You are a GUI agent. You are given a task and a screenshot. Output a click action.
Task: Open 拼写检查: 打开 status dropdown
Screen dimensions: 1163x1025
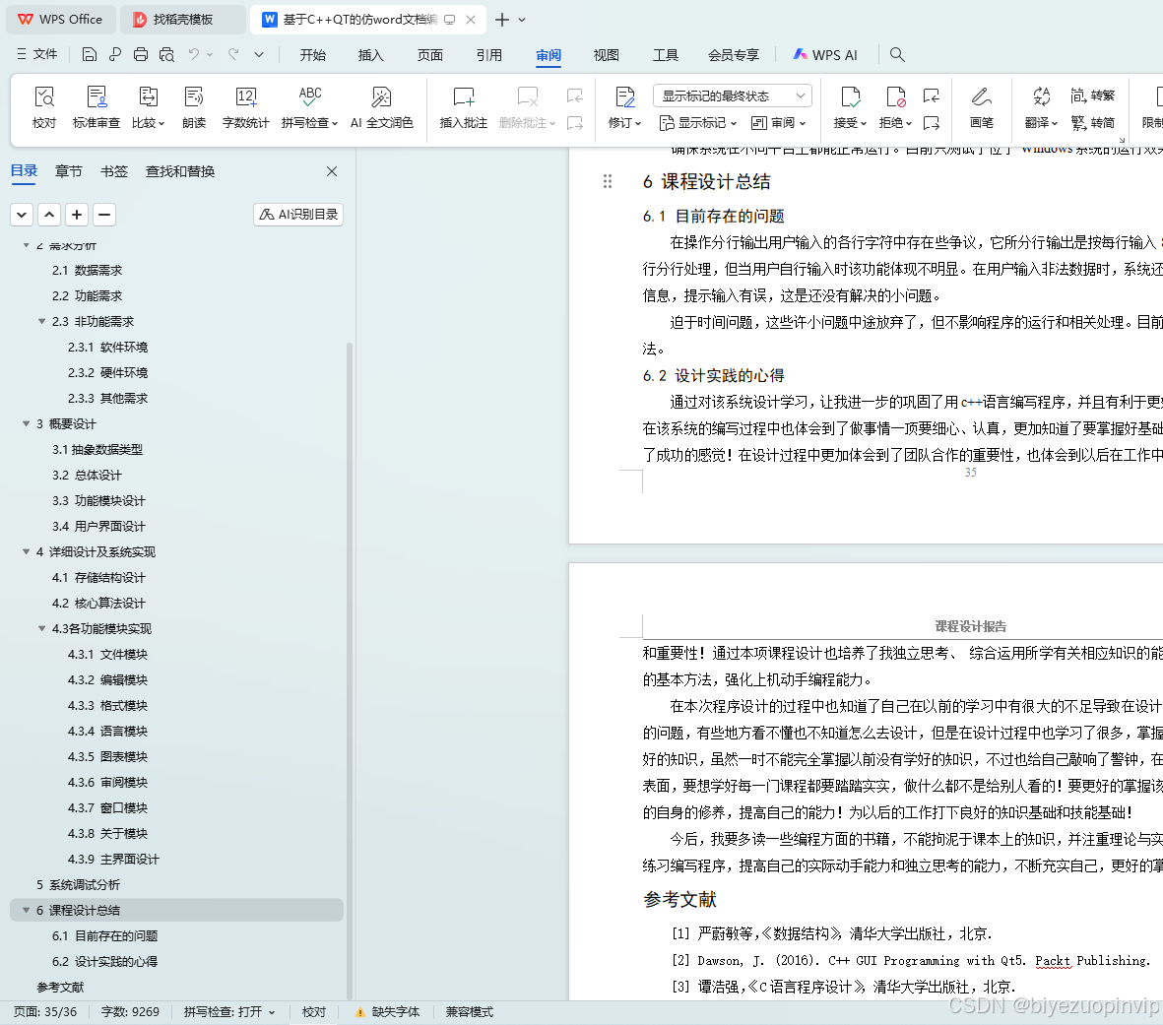click(229, 1011)
